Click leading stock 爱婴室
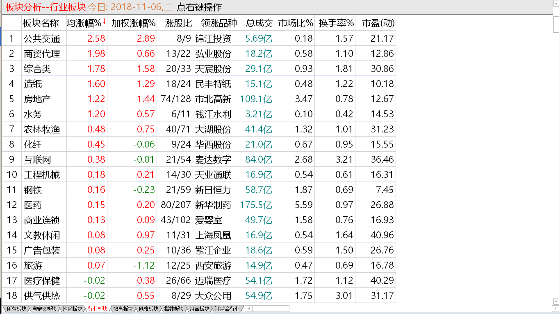This screenshot has width=560, height=314. pos(209,220)
